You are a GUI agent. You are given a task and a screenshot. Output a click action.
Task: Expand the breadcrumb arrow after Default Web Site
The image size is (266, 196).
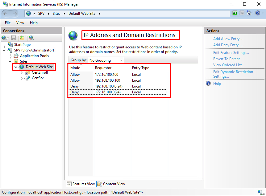[x=100, y=14]
